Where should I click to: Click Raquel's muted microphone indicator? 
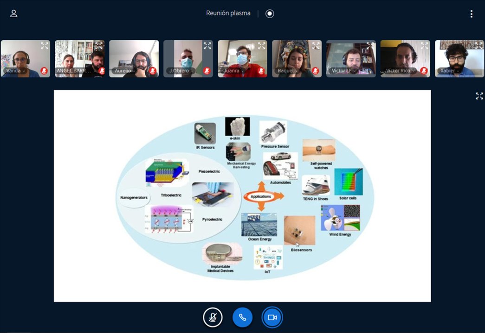click(x=316, y=71)
